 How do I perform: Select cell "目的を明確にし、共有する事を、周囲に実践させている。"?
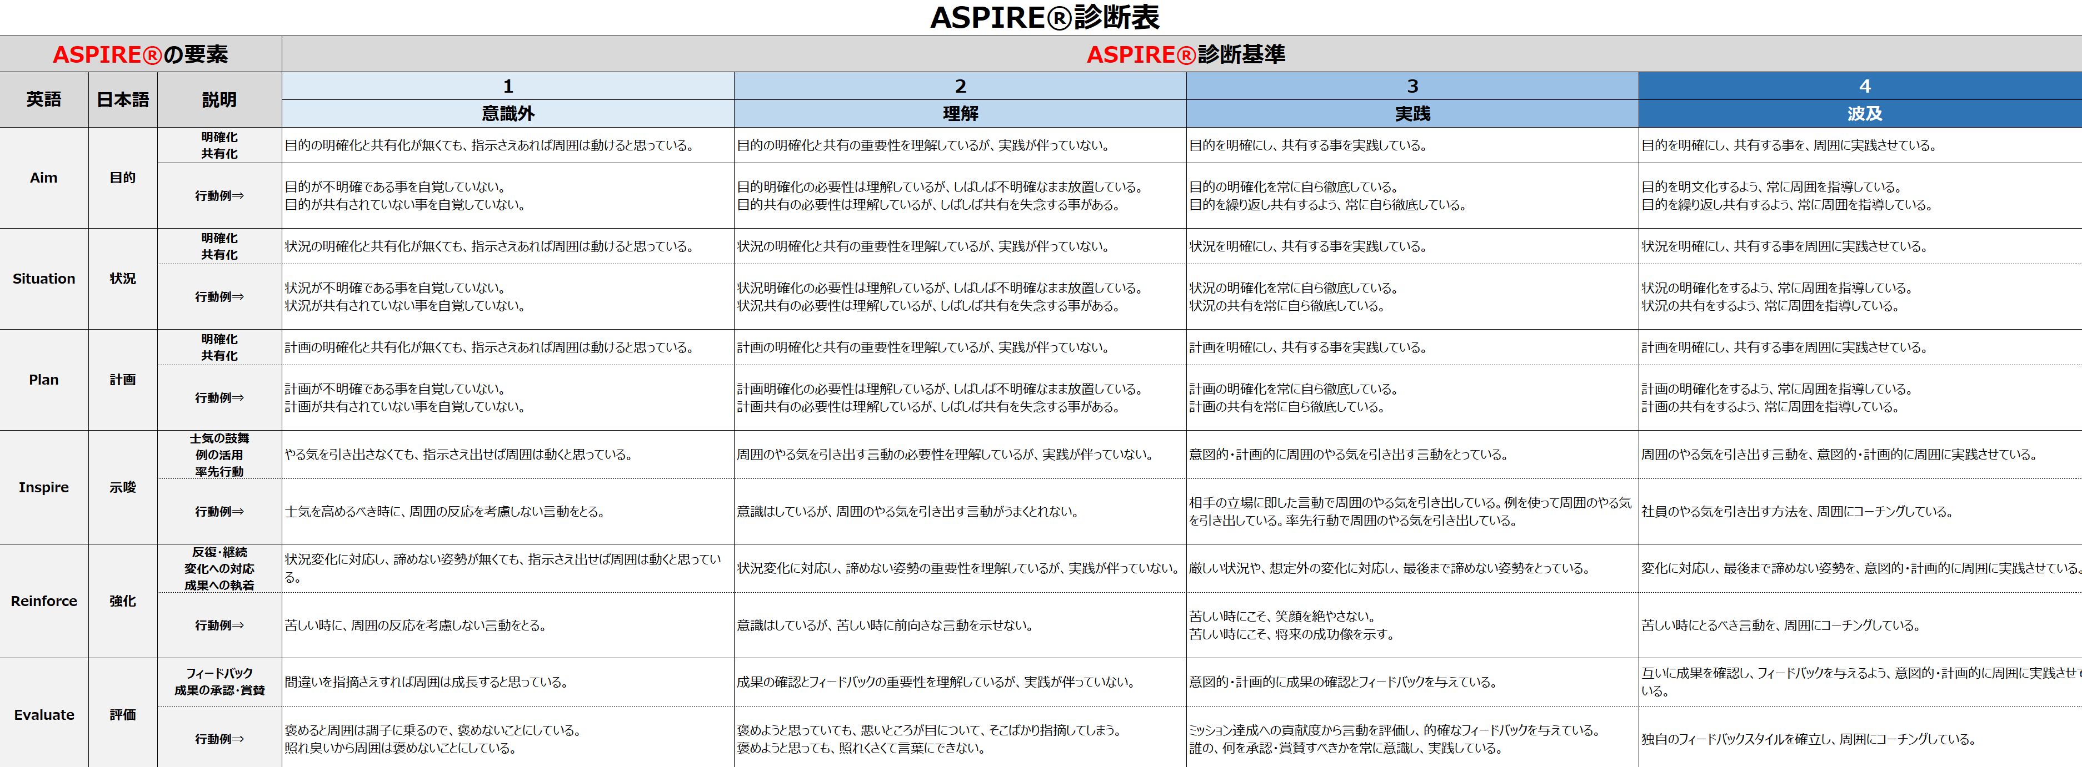(x=1860, y=145)
